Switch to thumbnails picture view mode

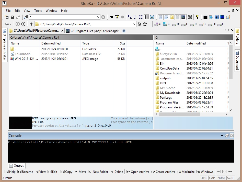pyautogui.click(x=152, y=17)
